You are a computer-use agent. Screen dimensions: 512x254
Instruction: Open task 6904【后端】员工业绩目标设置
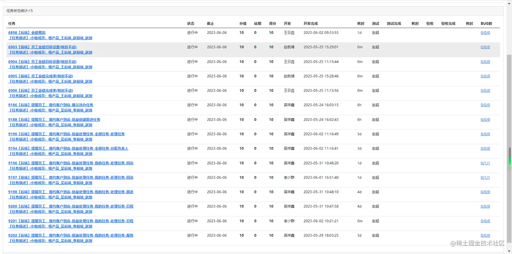pos(42,62)
